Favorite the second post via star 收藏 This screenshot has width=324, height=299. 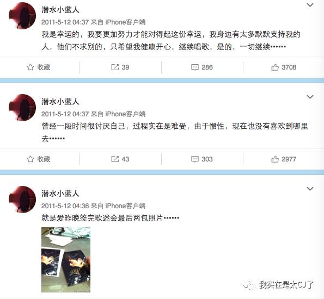click(x=39, y=159)
